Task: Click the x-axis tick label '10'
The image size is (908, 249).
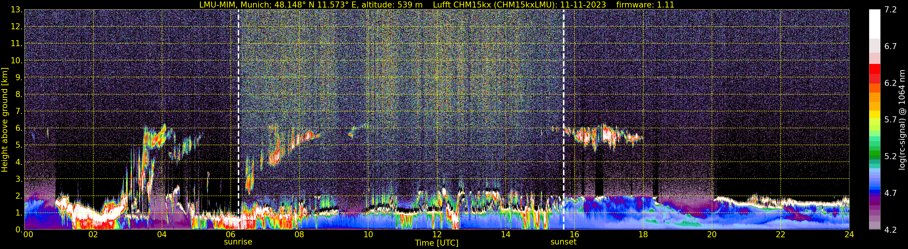Action: tap(368, 235)
